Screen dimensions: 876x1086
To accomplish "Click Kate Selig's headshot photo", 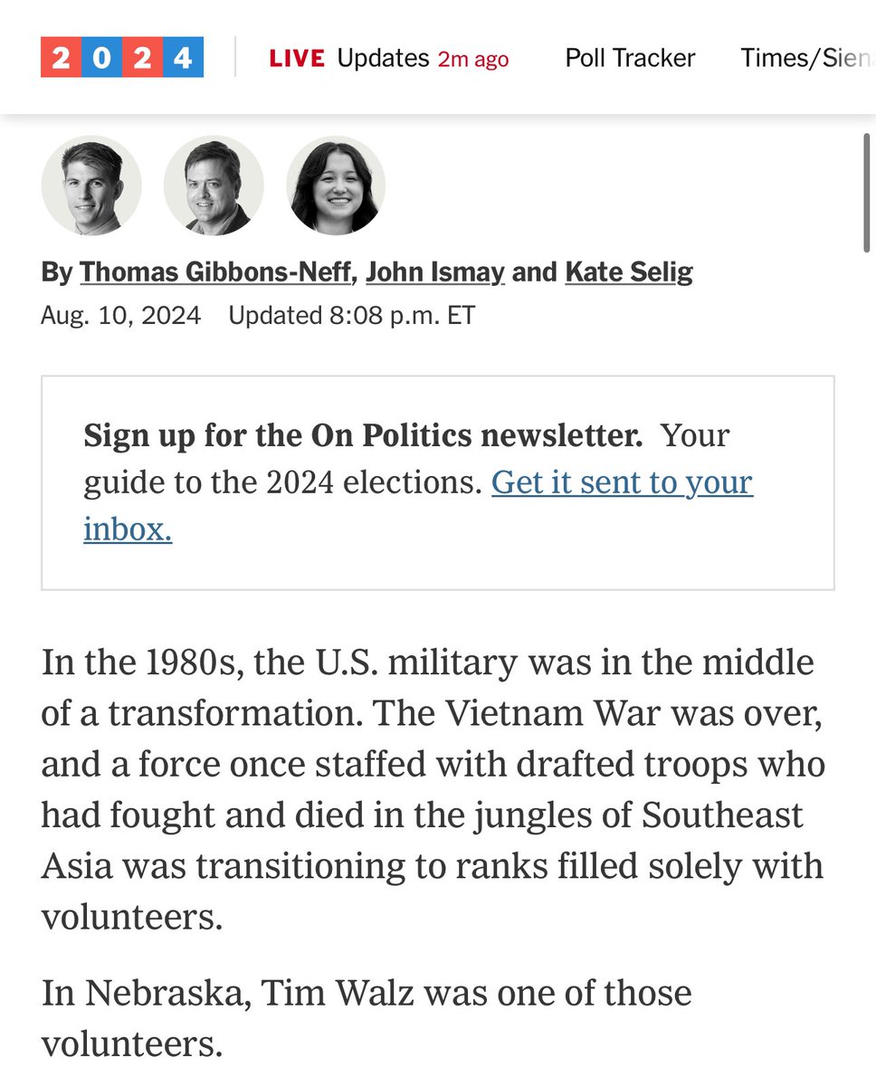I will pyautogui.click(x=336, y=186).
